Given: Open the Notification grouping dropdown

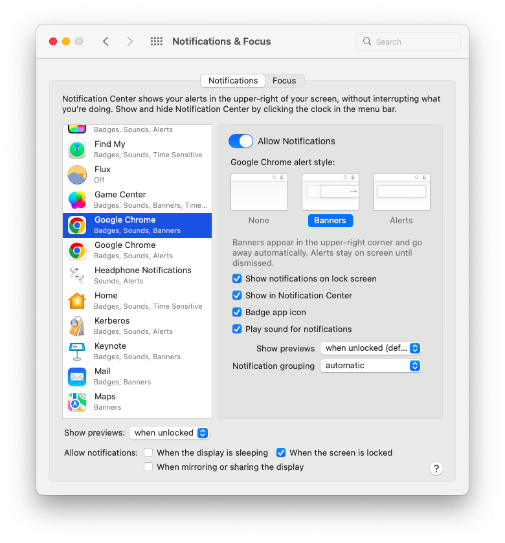Looking at the screenshot, I should pos(370,366).
